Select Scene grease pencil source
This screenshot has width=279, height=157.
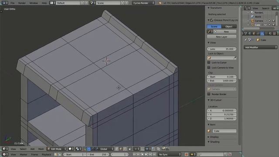(x=214, y=27)
